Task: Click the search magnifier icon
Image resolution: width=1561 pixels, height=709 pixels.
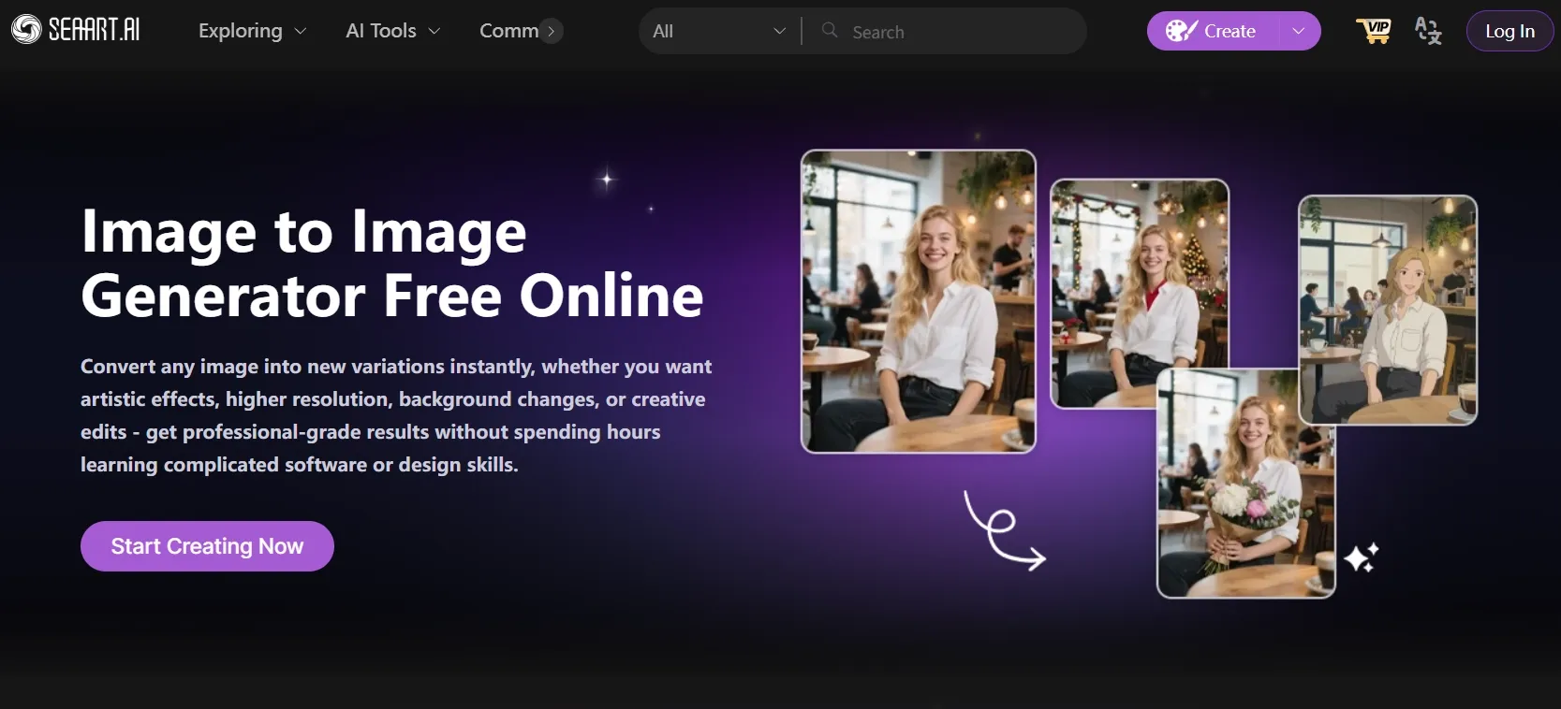Action: [x=829, y=31]
